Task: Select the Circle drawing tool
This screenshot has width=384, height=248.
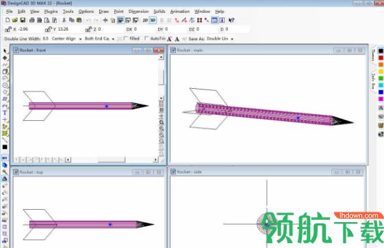Action: click(5, 85)
